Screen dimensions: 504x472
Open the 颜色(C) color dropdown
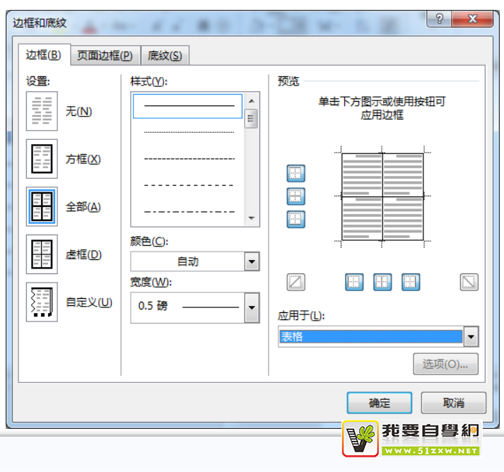(x=252, y=261)
